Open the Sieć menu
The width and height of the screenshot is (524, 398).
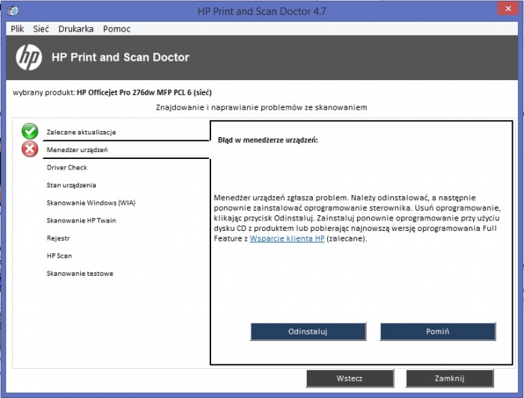(x=40, y=28)
